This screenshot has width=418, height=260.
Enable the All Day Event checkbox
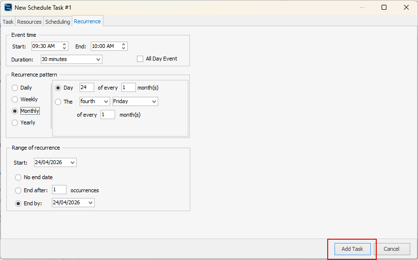click(x=140, y=59)
